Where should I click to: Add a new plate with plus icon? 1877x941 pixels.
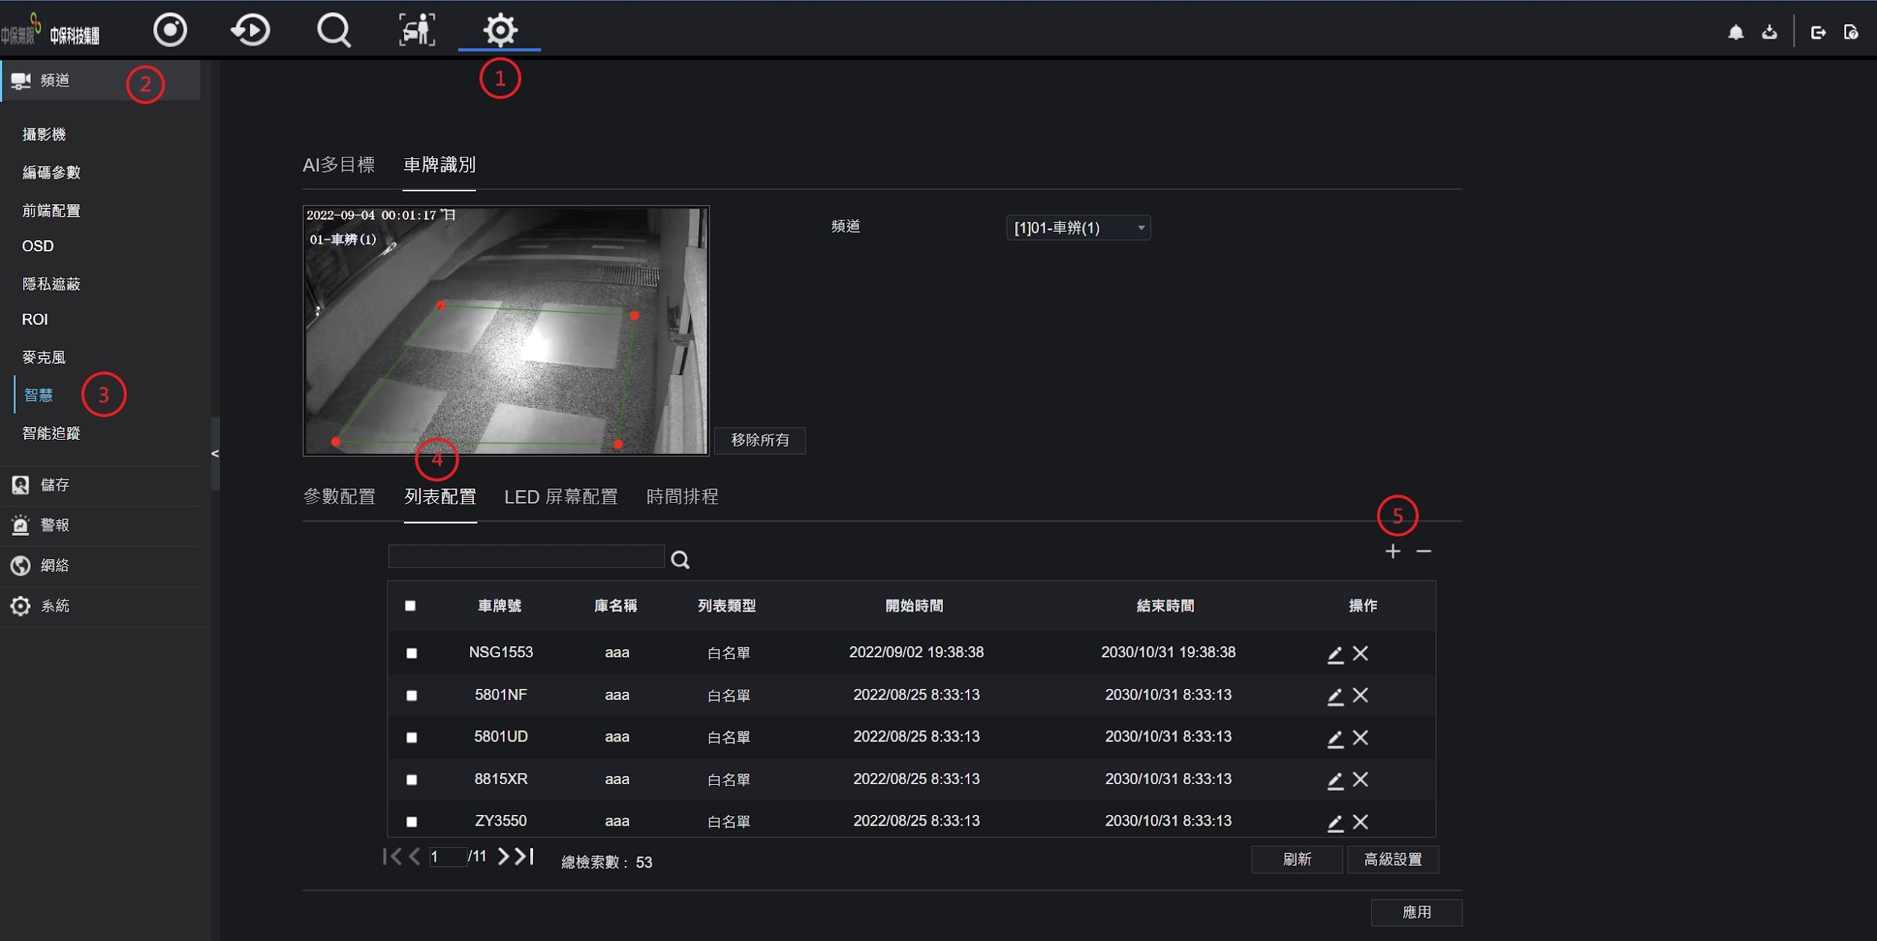coord(1393,552)
